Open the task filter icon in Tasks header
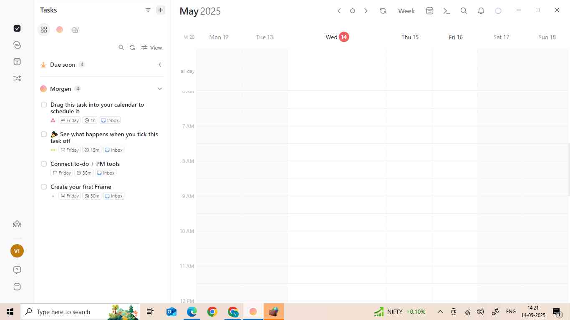Screen dimensions: 570x320 click(148, 10)
